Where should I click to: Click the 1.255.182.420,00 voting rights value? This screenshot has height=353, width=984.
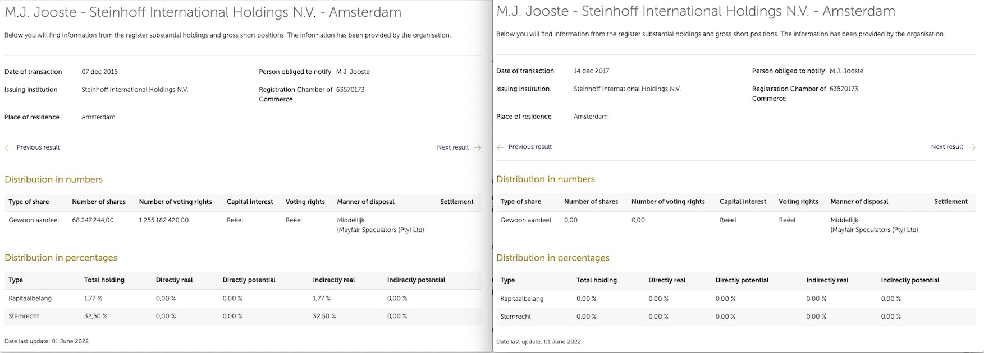coord(164,220)
